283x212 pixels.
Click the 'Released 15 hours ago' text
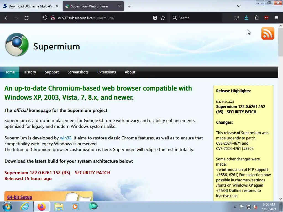28,179
